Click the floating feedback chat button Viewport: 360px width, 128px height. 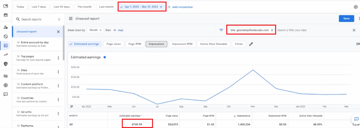click(356, 119)
